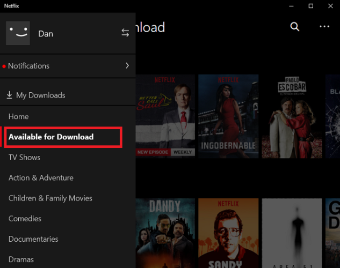Select Available for Download menu item
Image resolution: width=340 pixels, height=268 pixels.
click(x=63, y=137)
